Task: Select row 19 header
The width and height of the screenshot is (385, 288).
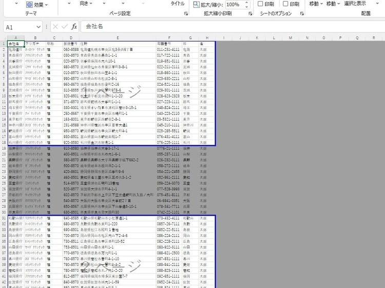Action: pyautogui.click(x=4, y=148)
